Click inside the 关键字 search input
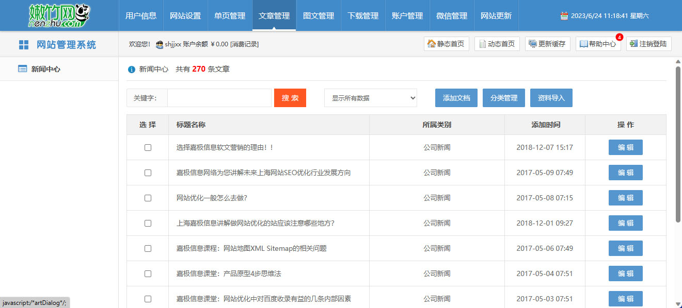 (219, 97)
